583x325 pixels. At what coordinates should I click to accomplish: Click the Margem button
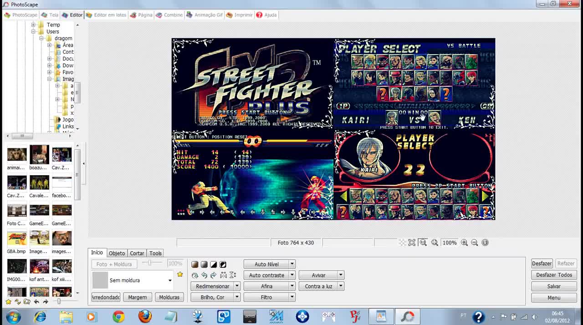tap(138, 297)
